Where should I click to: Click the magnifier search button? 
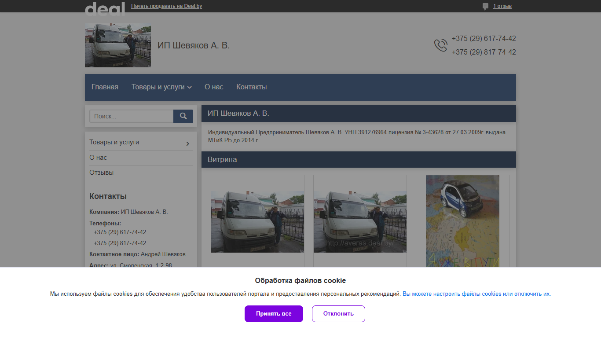pos(183,116)
